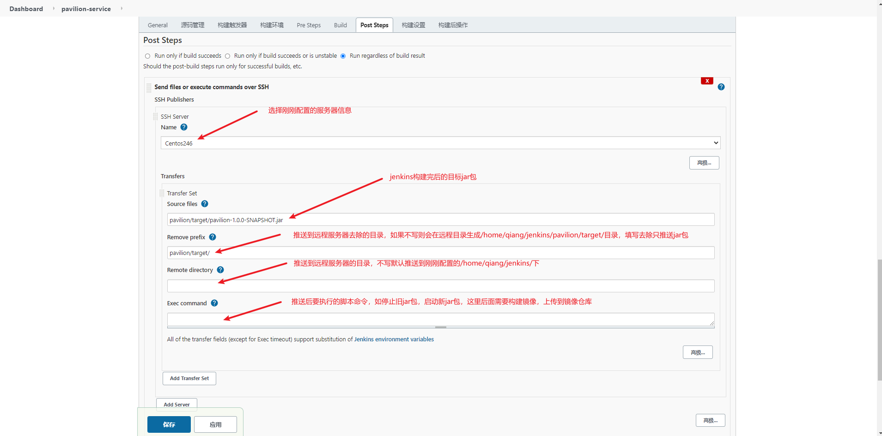
Task: Grab the drag handle of SSH Server block
Action: click(155, 116)
